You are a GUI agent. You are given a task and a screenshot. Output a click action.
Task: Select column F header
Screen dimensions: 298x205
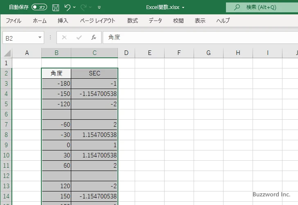179,53
